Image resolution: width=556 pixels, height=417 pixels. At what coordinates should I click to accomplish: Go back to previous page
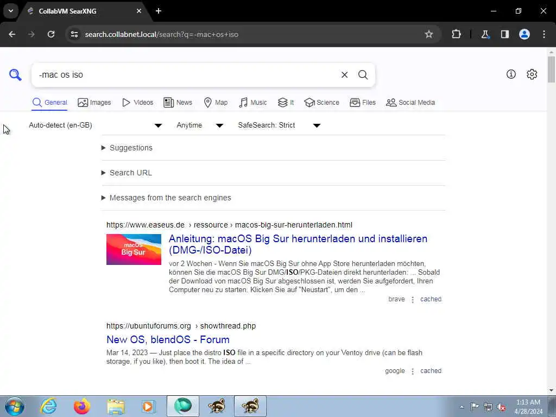click(12, 34)
